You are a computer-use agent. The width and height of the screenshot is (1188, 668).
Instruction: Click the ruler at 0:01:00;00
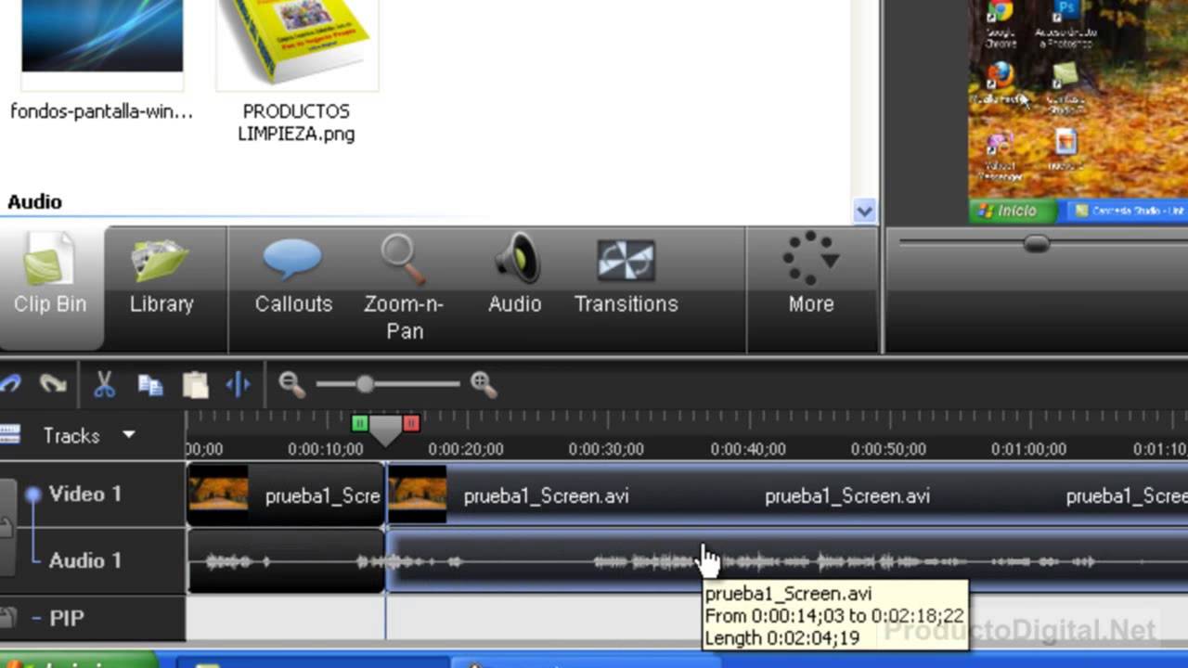pyautogui.click(x=1028, y=449)
